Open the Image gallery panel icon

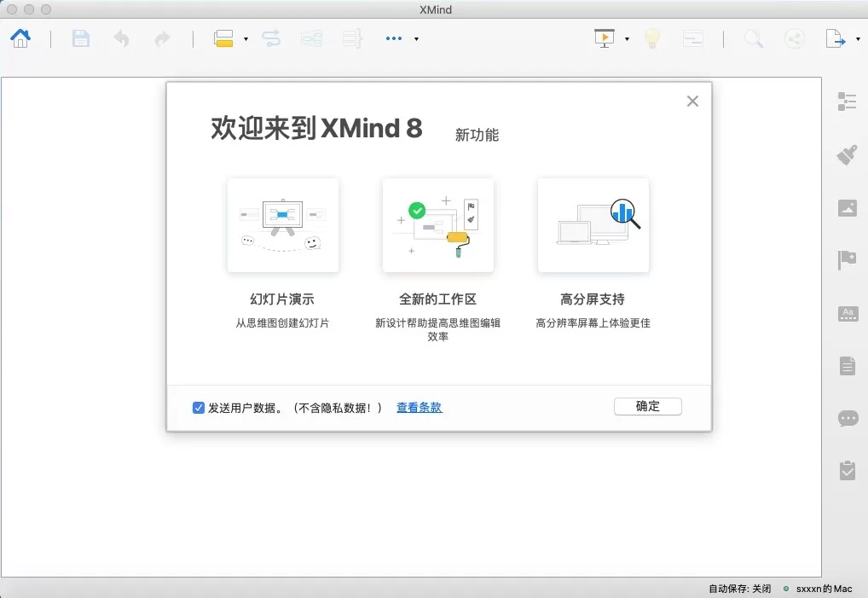[x=847, y=207]
